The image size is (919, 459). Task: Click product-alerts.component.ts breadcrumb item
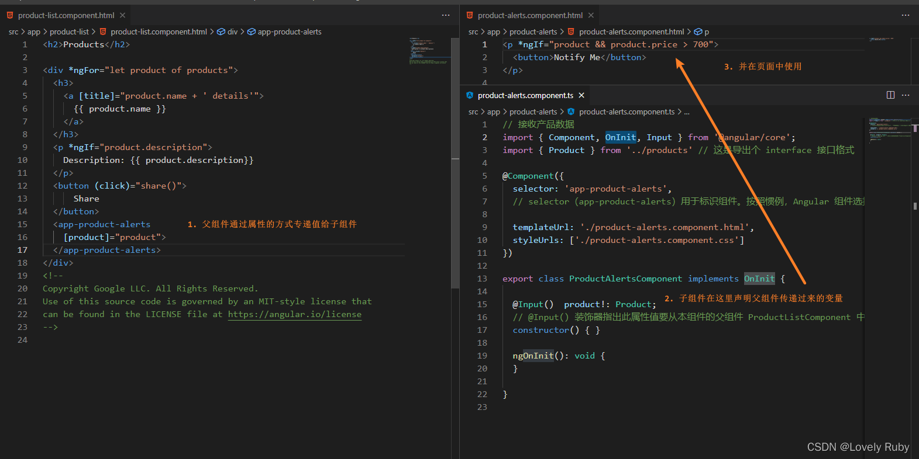click(x=627, y=112)
